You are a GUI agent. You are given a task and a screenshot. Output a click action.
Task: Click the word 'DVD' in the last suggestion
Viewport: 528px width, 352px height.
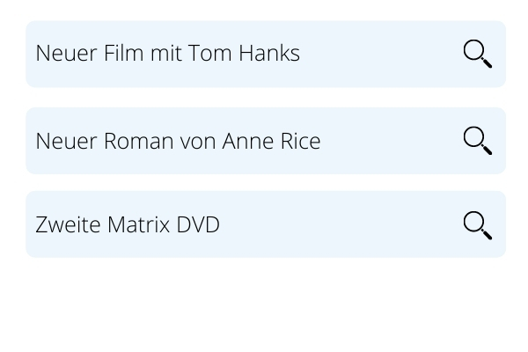[198, 224]
